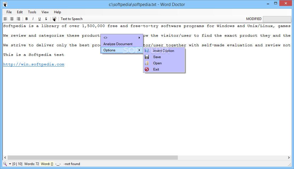Click the '[0 | 10]' position indicator
The image size is (294, 169).
tap(17, 164)
